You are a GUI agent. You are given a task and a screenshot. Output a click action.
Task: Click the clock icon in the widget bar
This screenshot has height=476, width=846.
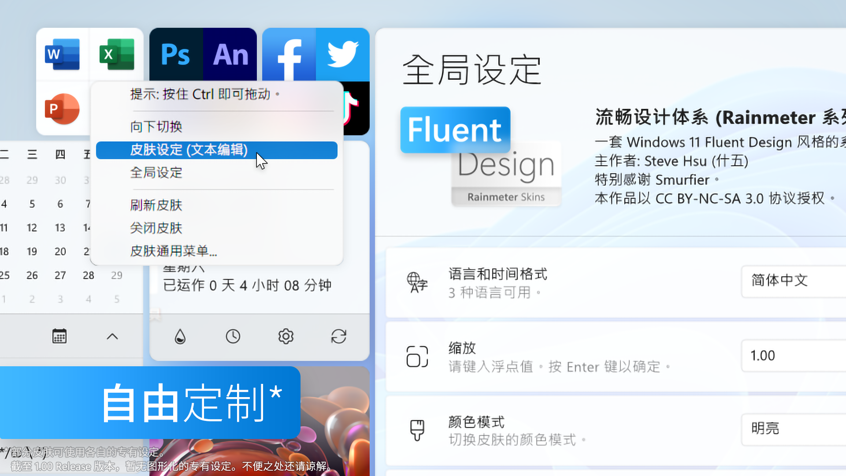[233, 337]
